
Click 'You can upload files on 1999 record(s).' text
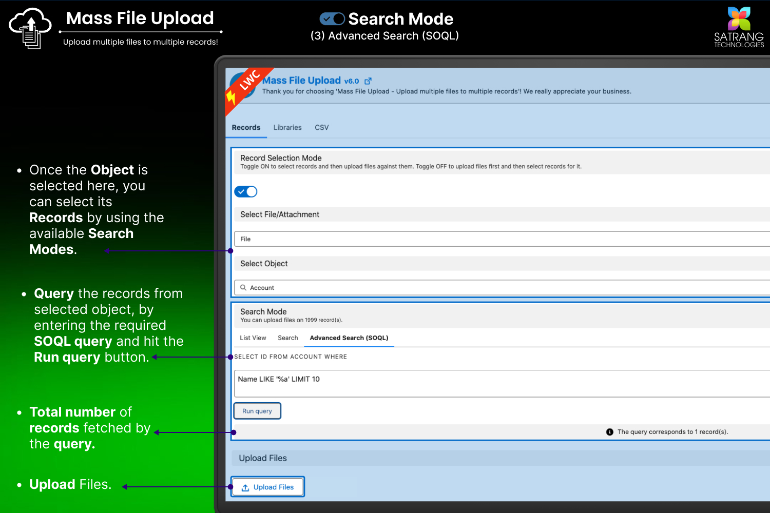[292, 320]
